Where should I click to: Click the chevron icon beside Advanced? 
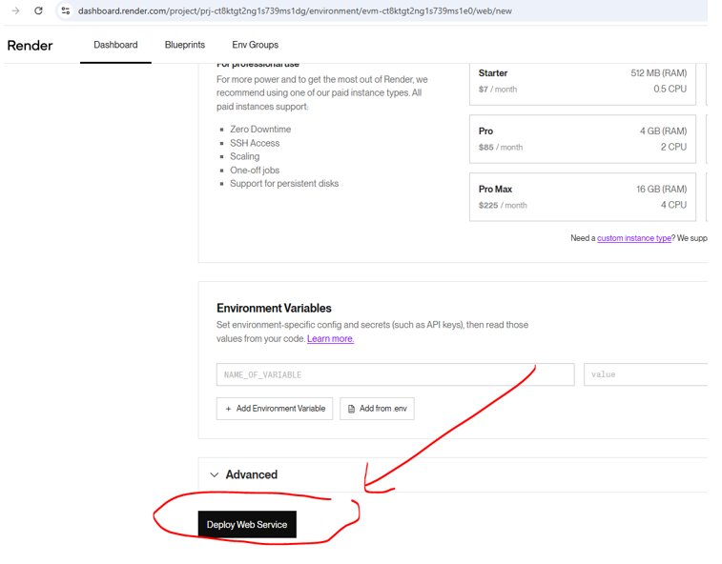tap(215, 474)
